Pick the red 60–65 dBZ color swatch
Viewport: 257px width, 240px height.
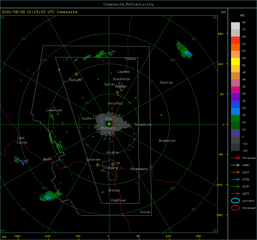click(x=235, y=40)
